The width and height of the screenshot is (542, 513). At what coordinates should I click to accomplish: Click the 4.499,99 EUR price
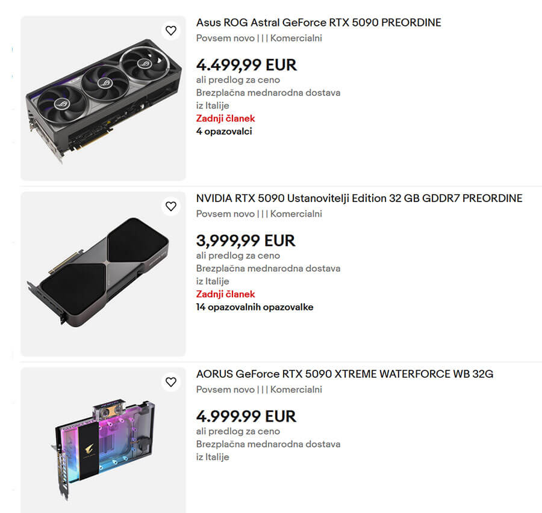[x=246, y=65]
